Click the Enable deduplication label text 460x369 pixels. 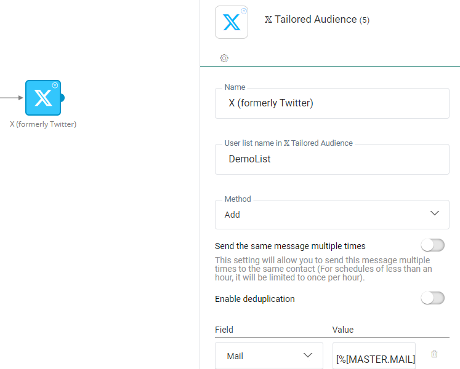pos(255,299)
